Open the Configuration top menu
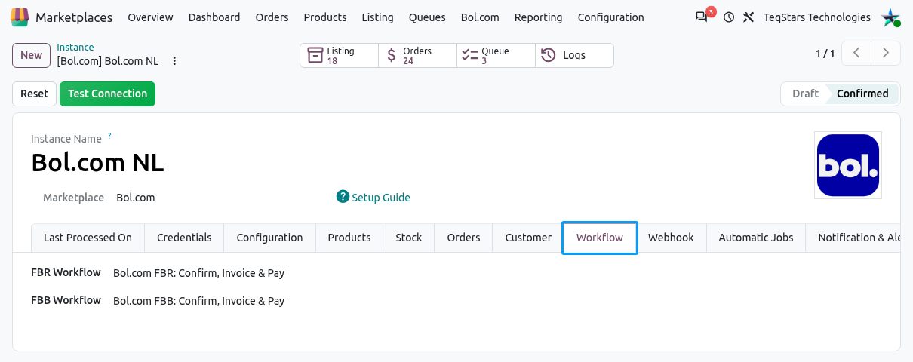This screenshot has height=362, width=913. click(611, 17)
